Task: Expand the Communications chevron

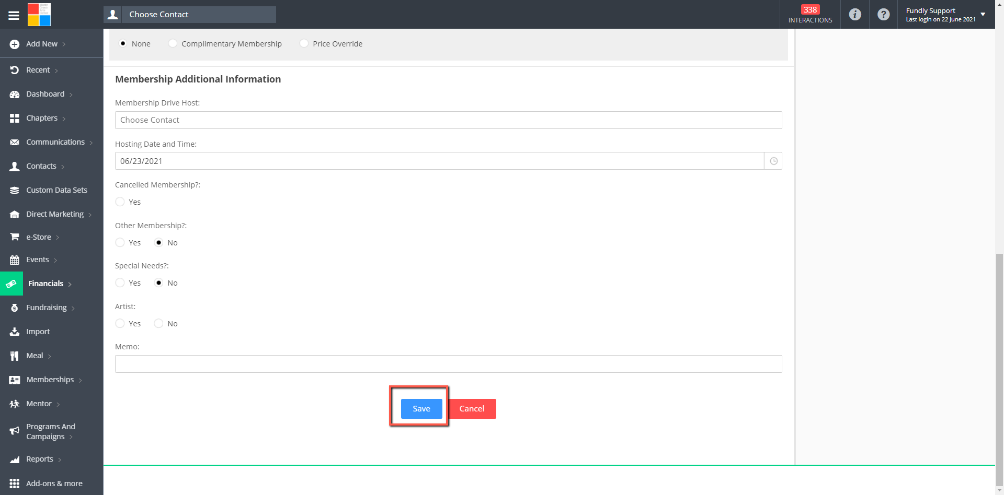Action: pyautogui.click(x=91, y=143)
